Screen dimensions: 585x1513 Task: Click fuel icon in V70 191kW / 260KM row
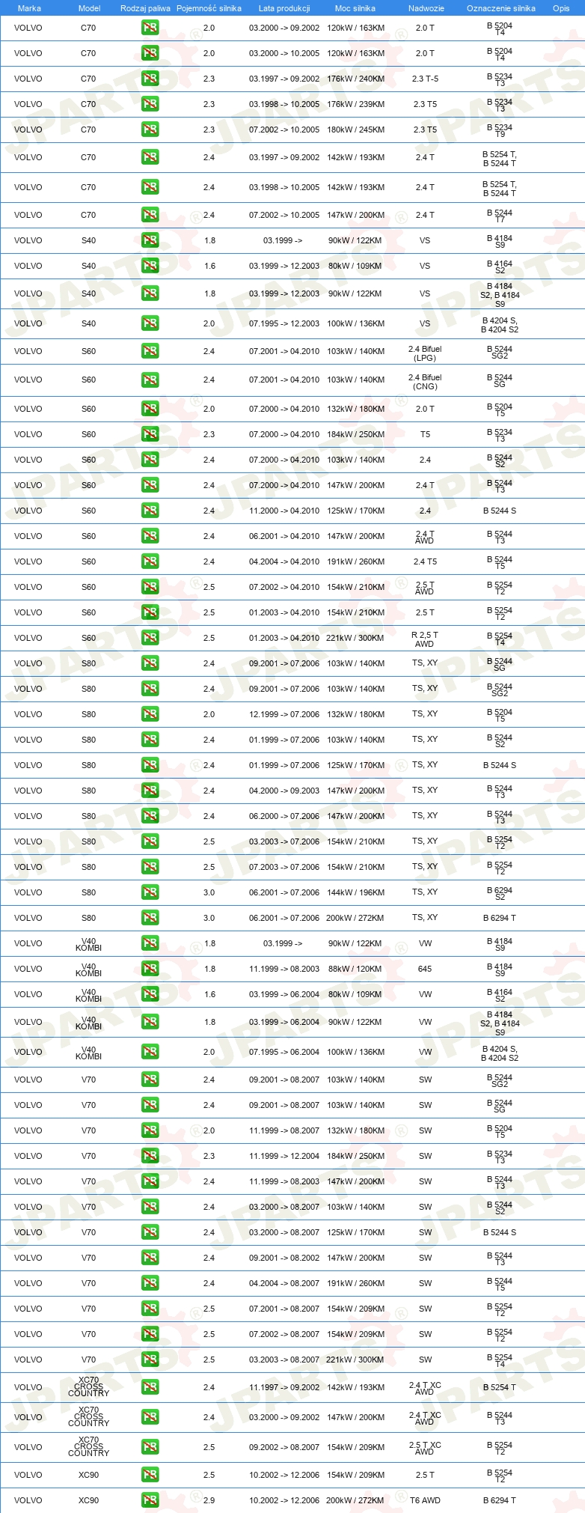coord(150,1283)
